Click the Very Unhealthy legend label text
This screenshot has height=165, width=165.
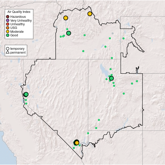pyautogui.click(x=21, y=20)
